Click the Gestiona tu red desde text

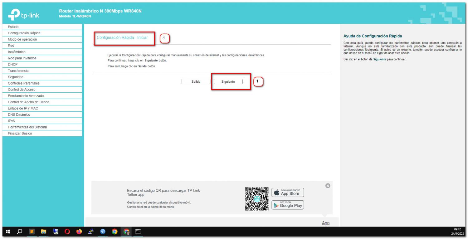pos(159,202)
